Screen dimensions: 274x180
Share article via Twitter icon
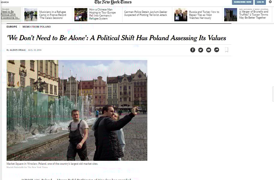(x=200, y=50)
